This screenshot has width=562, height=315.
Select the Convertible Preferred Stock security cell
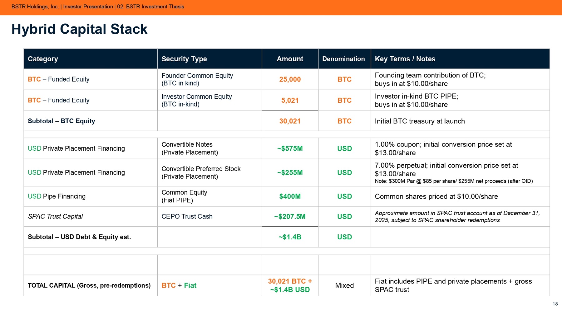[201, 172]
